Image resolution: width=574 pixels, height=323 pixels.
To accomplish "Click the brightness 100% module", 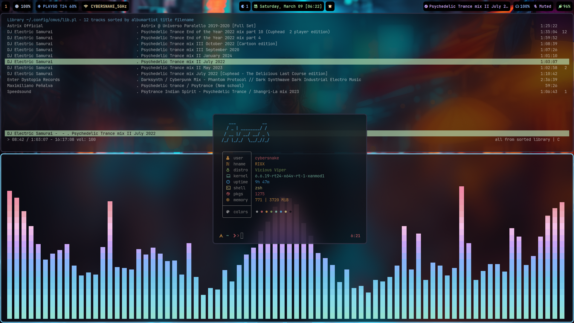I will coord(23,6).
